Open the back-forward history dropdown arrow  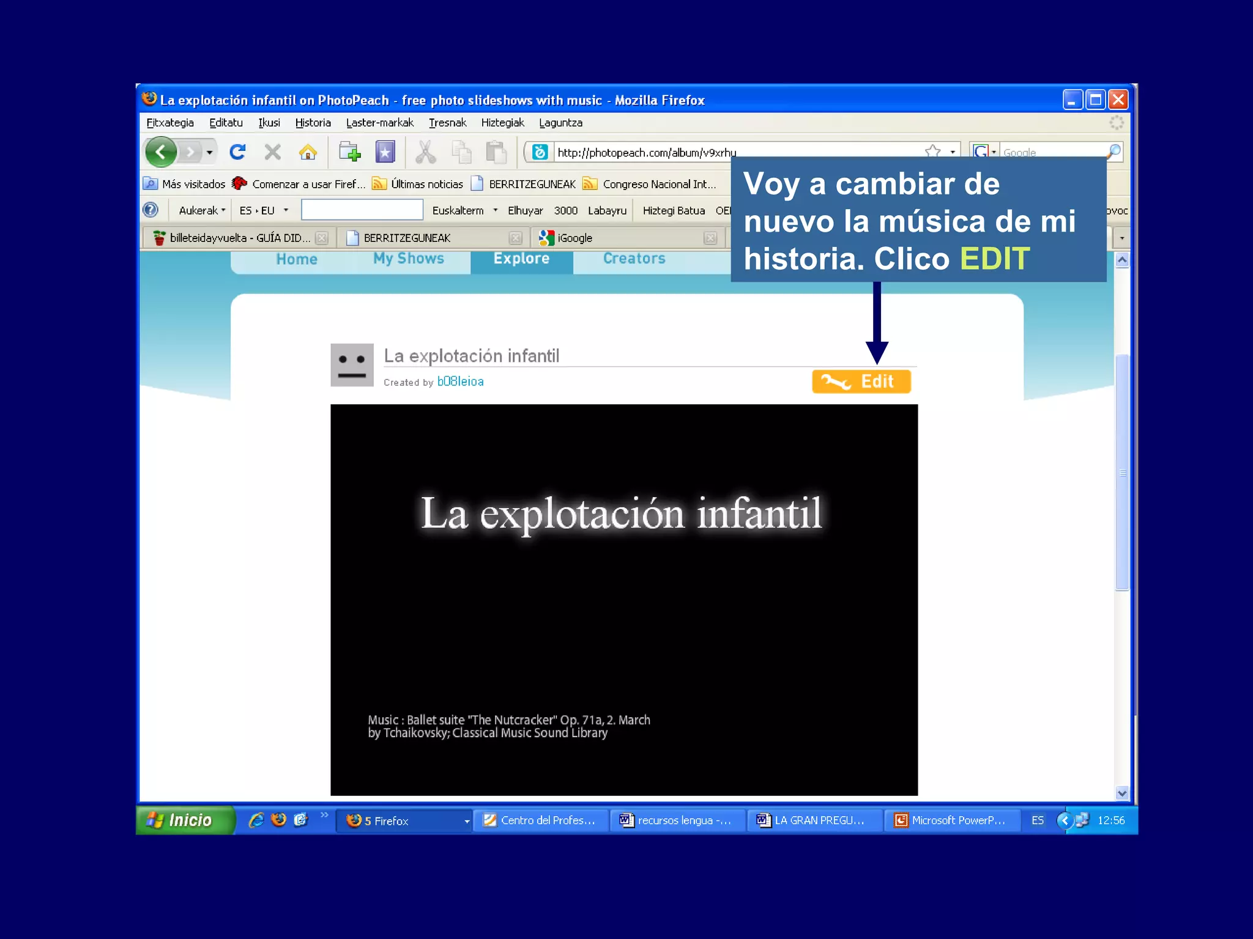(x=209, y=152)
